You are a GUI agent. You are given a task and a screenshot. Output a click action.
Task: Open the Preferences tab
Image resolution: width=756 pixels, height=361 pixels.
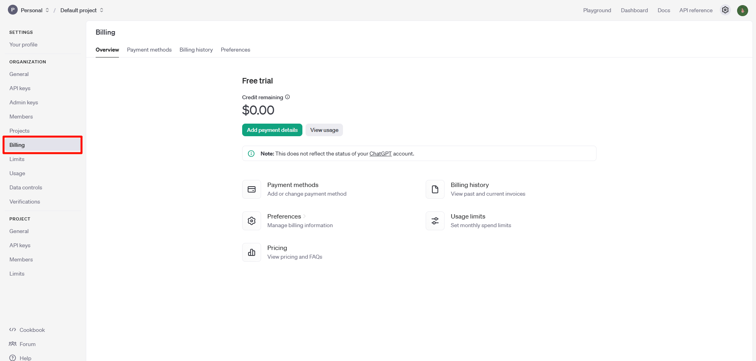click(235, 50)
